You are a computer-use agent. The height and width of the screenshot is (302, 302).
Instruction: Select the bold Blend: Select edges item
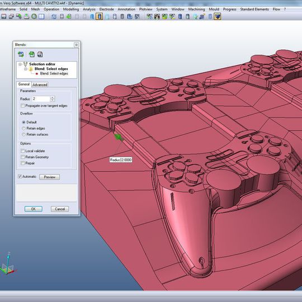coord(51,69)
